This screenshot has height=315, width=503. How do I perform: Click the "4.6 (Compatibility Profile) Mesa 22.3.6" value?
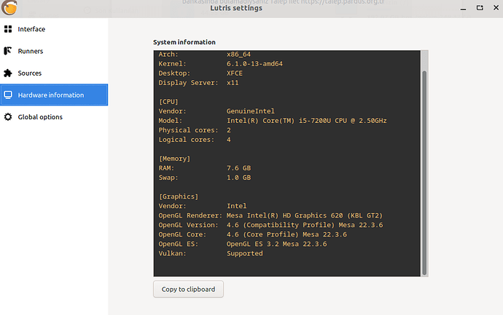(305, 225)
